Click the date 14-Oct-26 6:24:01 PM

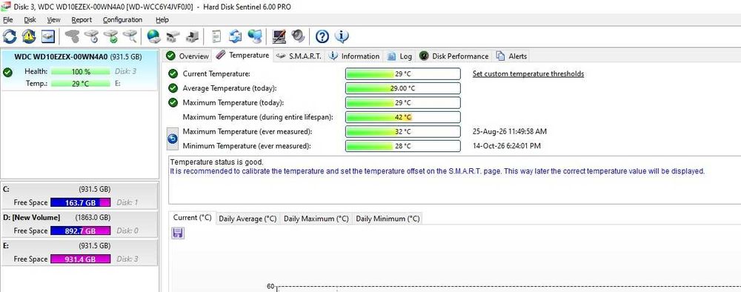[x=507, y=146]
